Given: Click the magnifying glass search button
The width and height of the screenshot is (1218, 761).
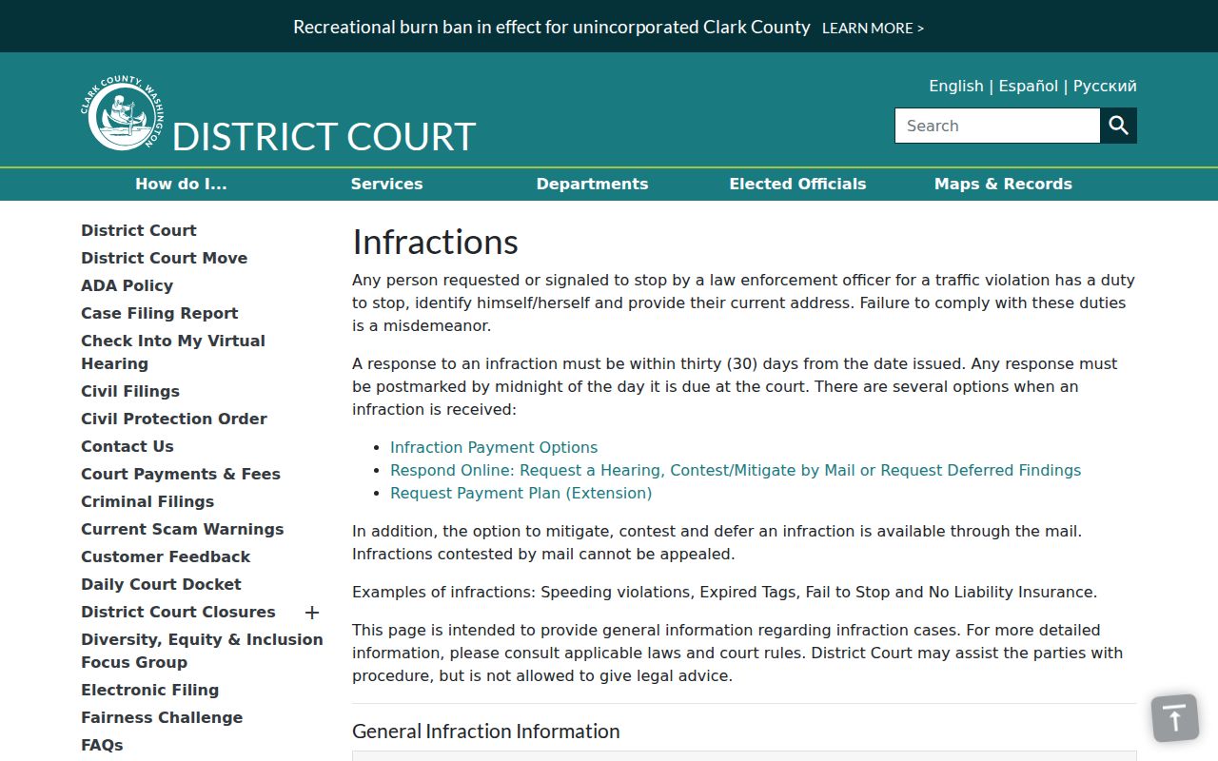Looking at the screenshot, I should 1119,126.
